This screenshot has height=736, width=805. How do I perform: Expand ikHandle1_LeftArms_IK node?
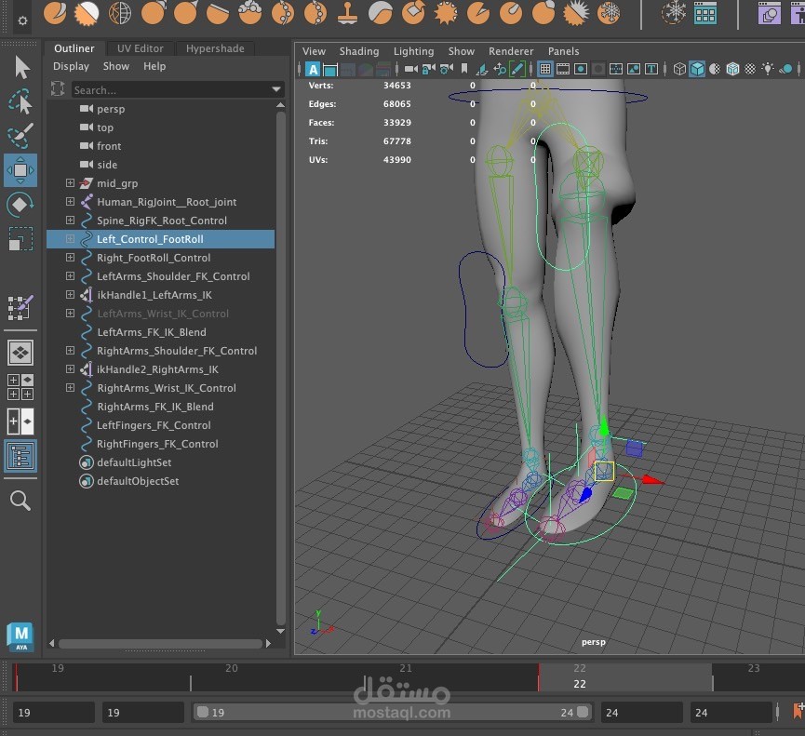click(x=71, y=295)
